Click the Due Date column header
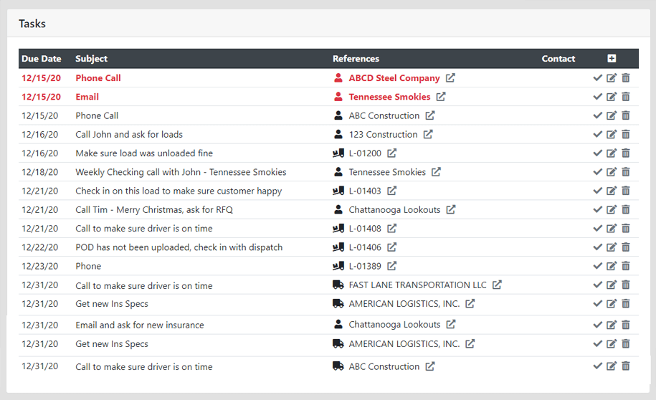This screenshot has height=400, width=656. pyautogui.click(x=42, y=59)
